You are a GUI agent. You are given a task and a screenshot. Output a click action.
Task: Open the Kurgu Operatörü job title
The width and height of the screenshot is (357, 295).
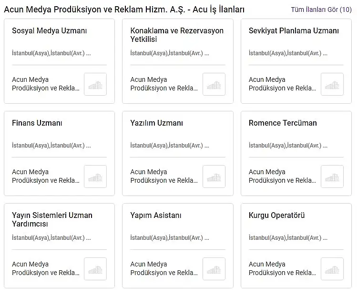276,215
